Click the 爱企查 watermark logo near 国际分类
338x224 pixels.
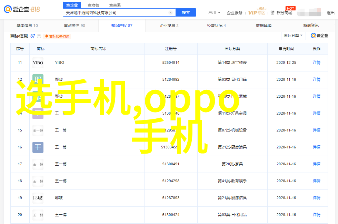(x=319, y=36)
